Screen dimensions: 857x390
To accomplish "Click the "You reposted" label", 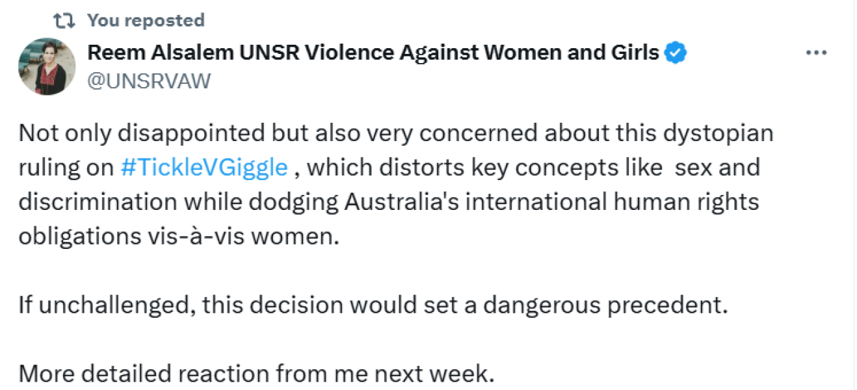I will coord(146,21).
